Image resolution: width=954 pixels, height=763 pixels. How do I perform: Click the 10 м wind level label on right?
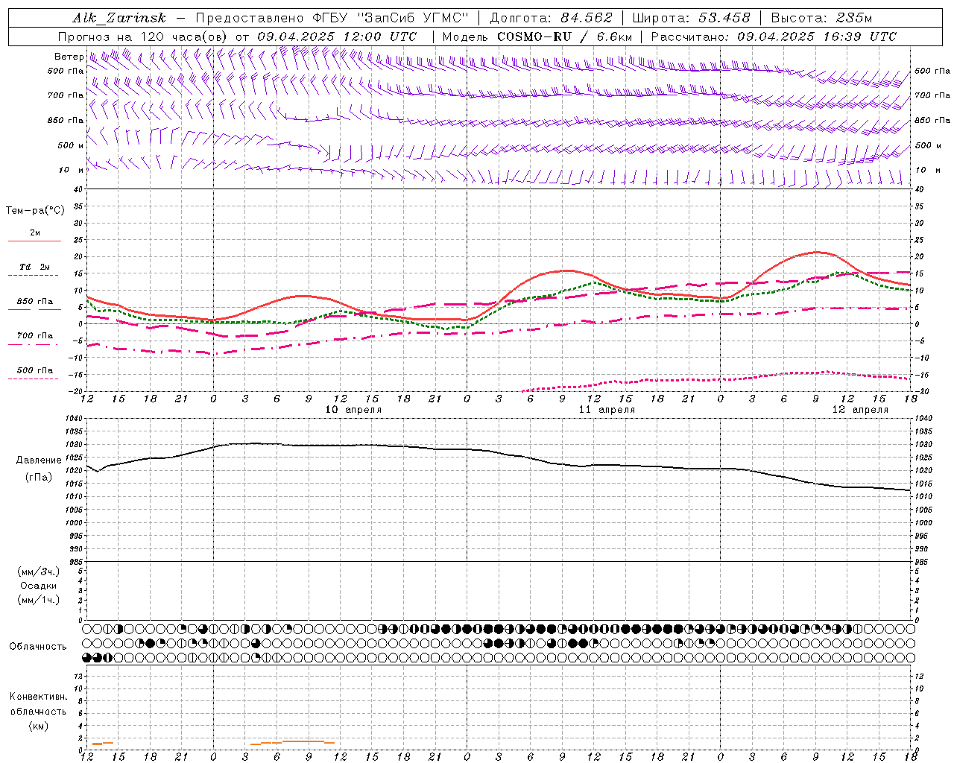point(927,170)
